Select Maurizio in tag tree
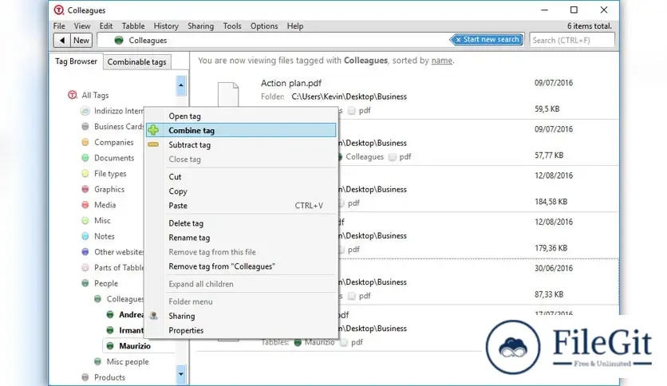 coord(134,346)
